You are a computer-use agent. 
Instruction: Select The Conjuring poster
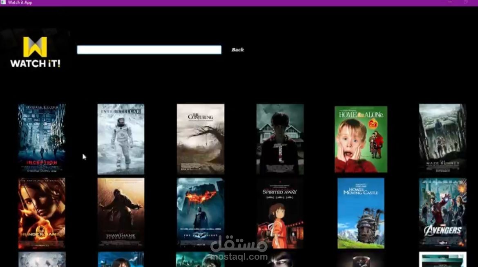[201, 139]
